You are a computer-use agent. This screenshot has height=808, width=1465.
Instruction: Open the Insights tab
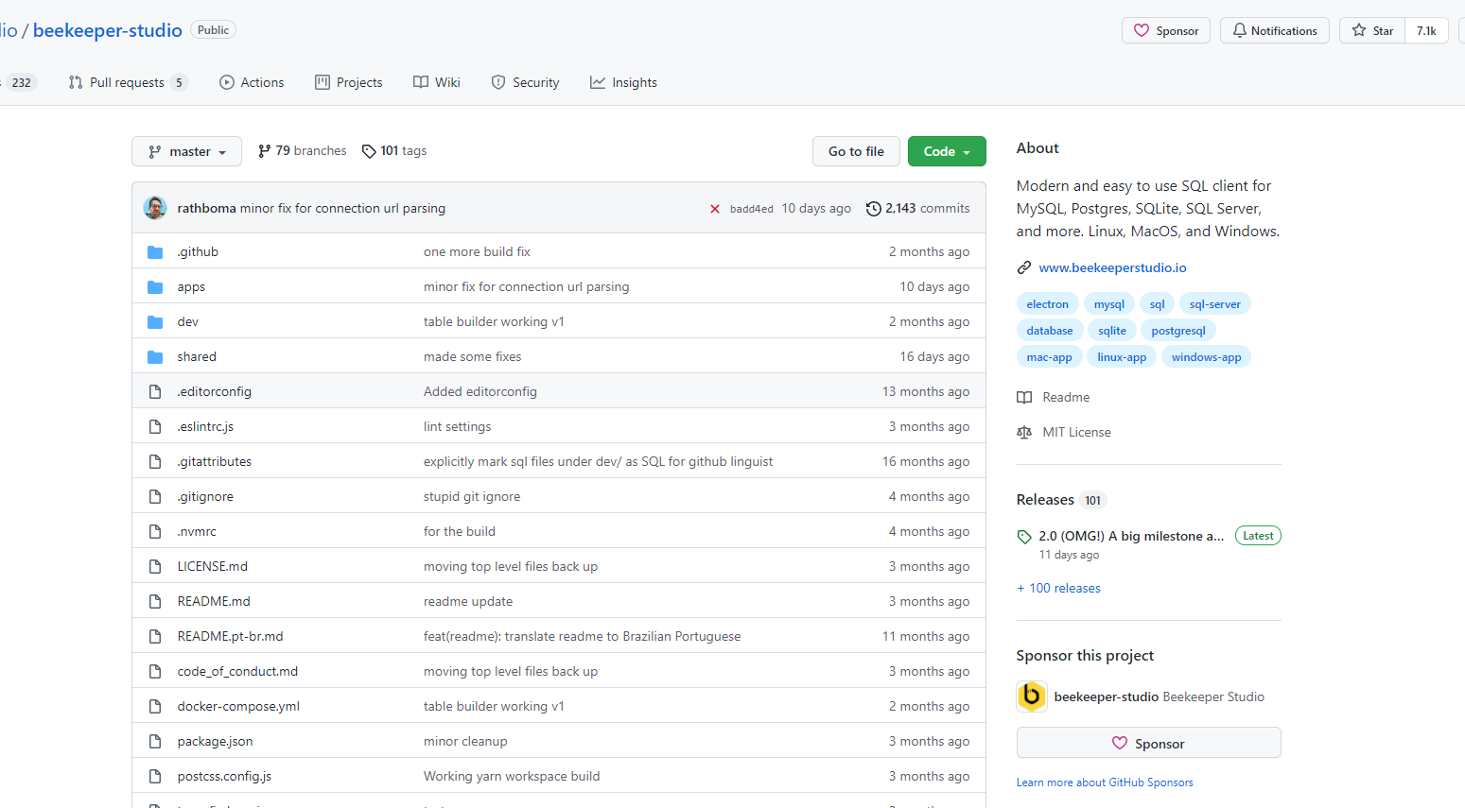[x=623, y=83]
